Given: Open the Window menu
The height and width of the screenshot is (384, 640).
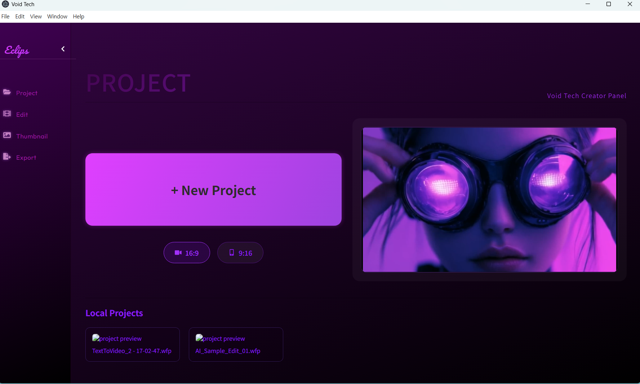Looking at the screenshot, I should pos(57,17).
